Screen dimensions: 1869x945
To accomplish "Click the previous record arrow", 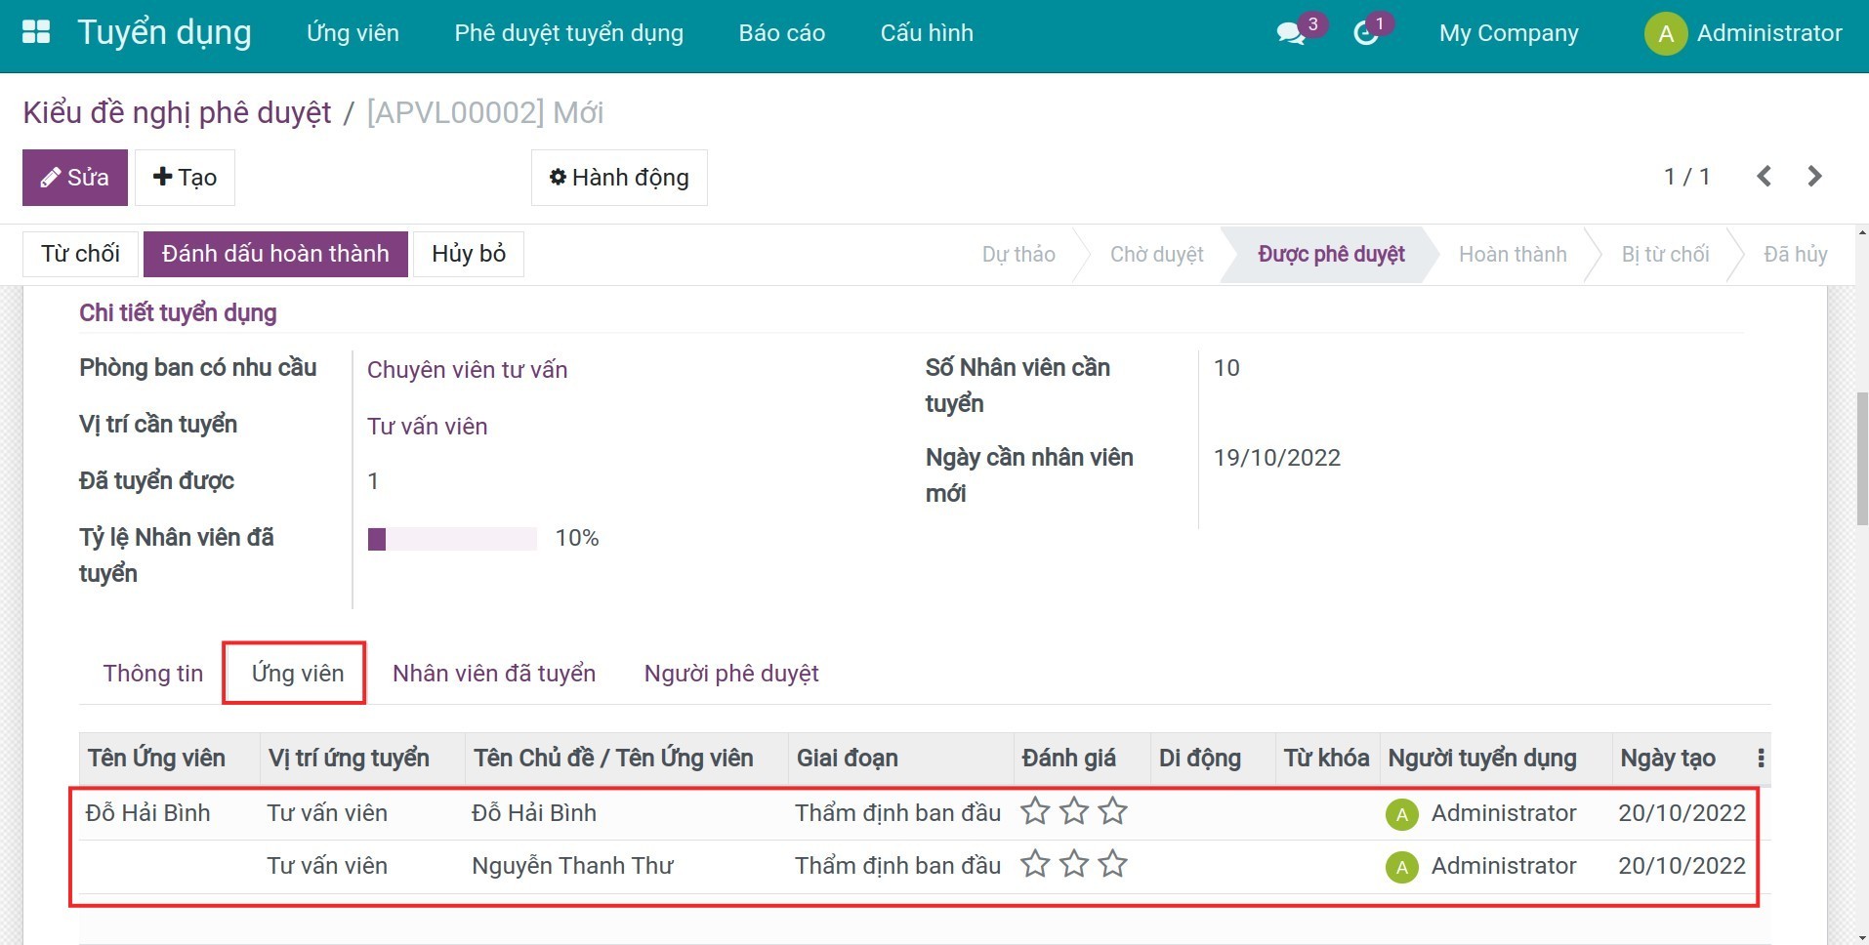I will point(1764,177).
